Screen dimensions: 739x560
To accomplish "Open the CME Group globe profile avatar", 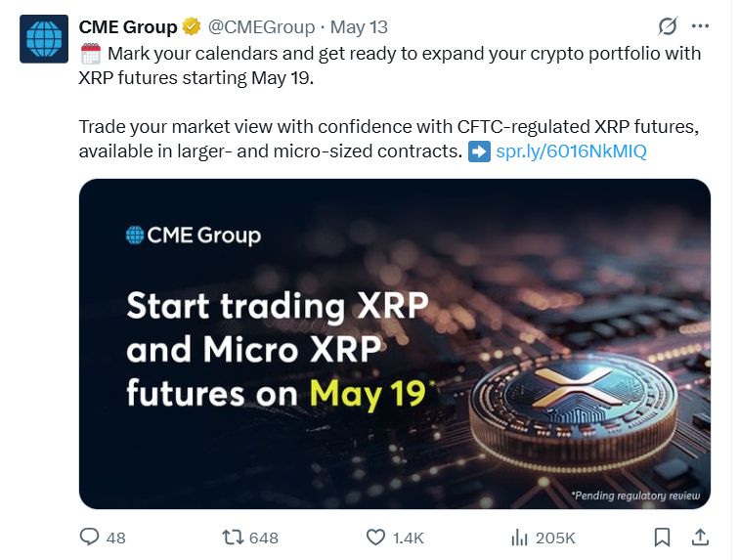I will [x=44, y=40].
